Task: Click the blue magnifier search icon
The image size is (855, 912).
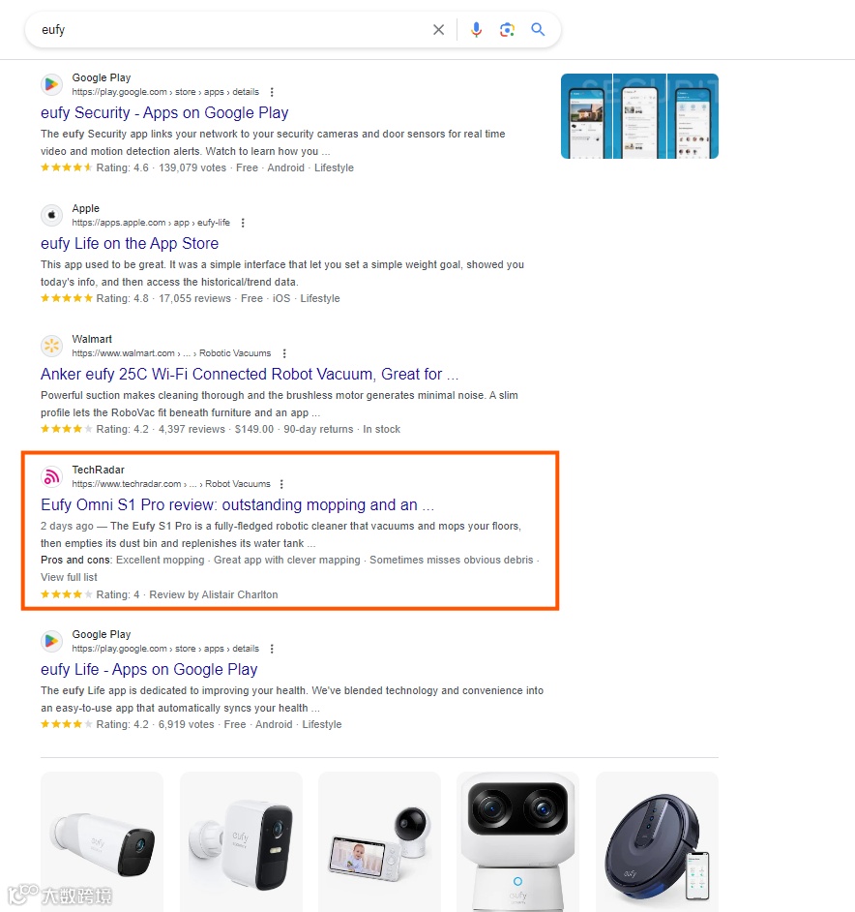Action: (x=538, y=29)
